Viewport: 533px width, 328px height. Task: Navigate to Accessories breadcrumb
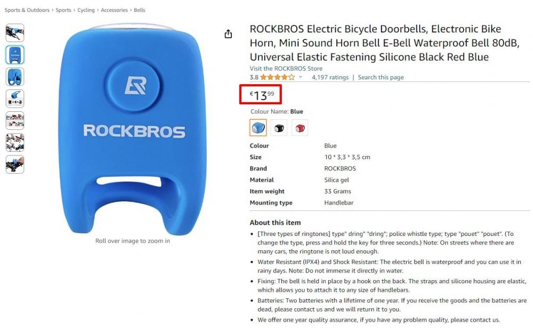click(x=114, y=10)
